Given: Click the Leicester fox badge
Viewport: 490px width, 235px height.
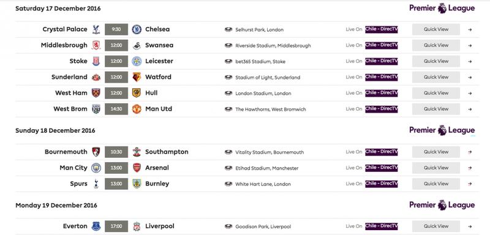Looking at the screenshot, I should click(x=137, y=61).
